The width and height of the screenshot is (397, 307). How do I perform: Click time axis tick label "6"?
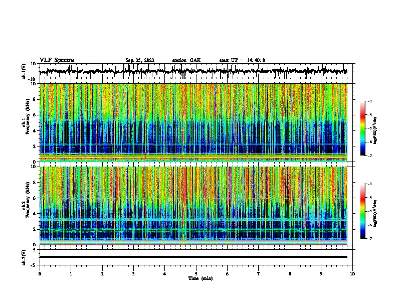pos(228,274)
